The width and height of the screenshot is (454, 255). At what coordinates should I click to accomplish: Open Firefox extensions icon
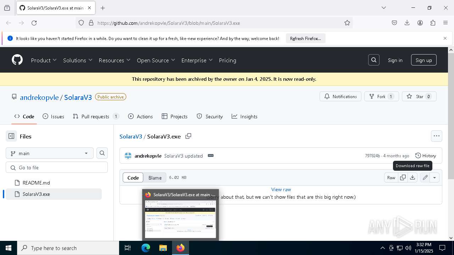(x=433, y=23)
